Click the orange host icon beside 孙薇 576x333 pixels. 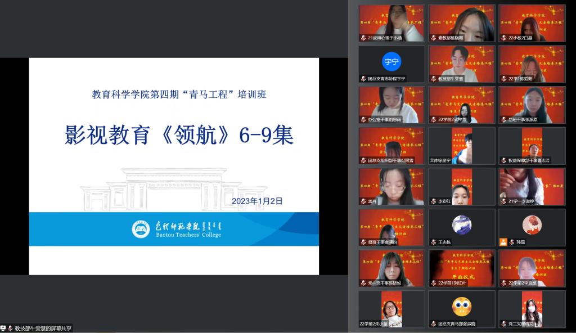[503, 242]
